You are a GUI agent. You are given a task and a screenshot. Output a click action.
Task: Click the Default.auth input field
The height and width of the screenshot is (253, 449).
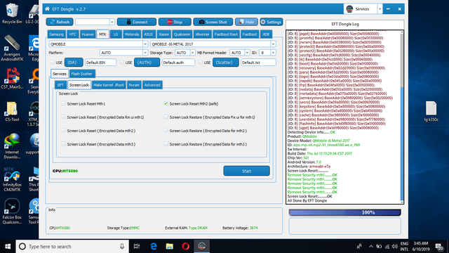[x=178, y=63]
